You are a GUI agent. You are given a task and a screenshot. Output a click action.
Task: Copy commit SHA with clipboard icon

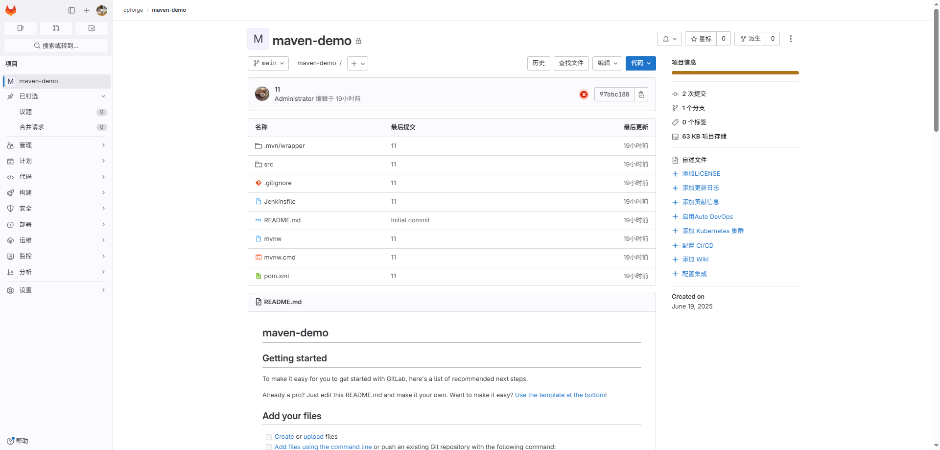click(x=641, y=95)
